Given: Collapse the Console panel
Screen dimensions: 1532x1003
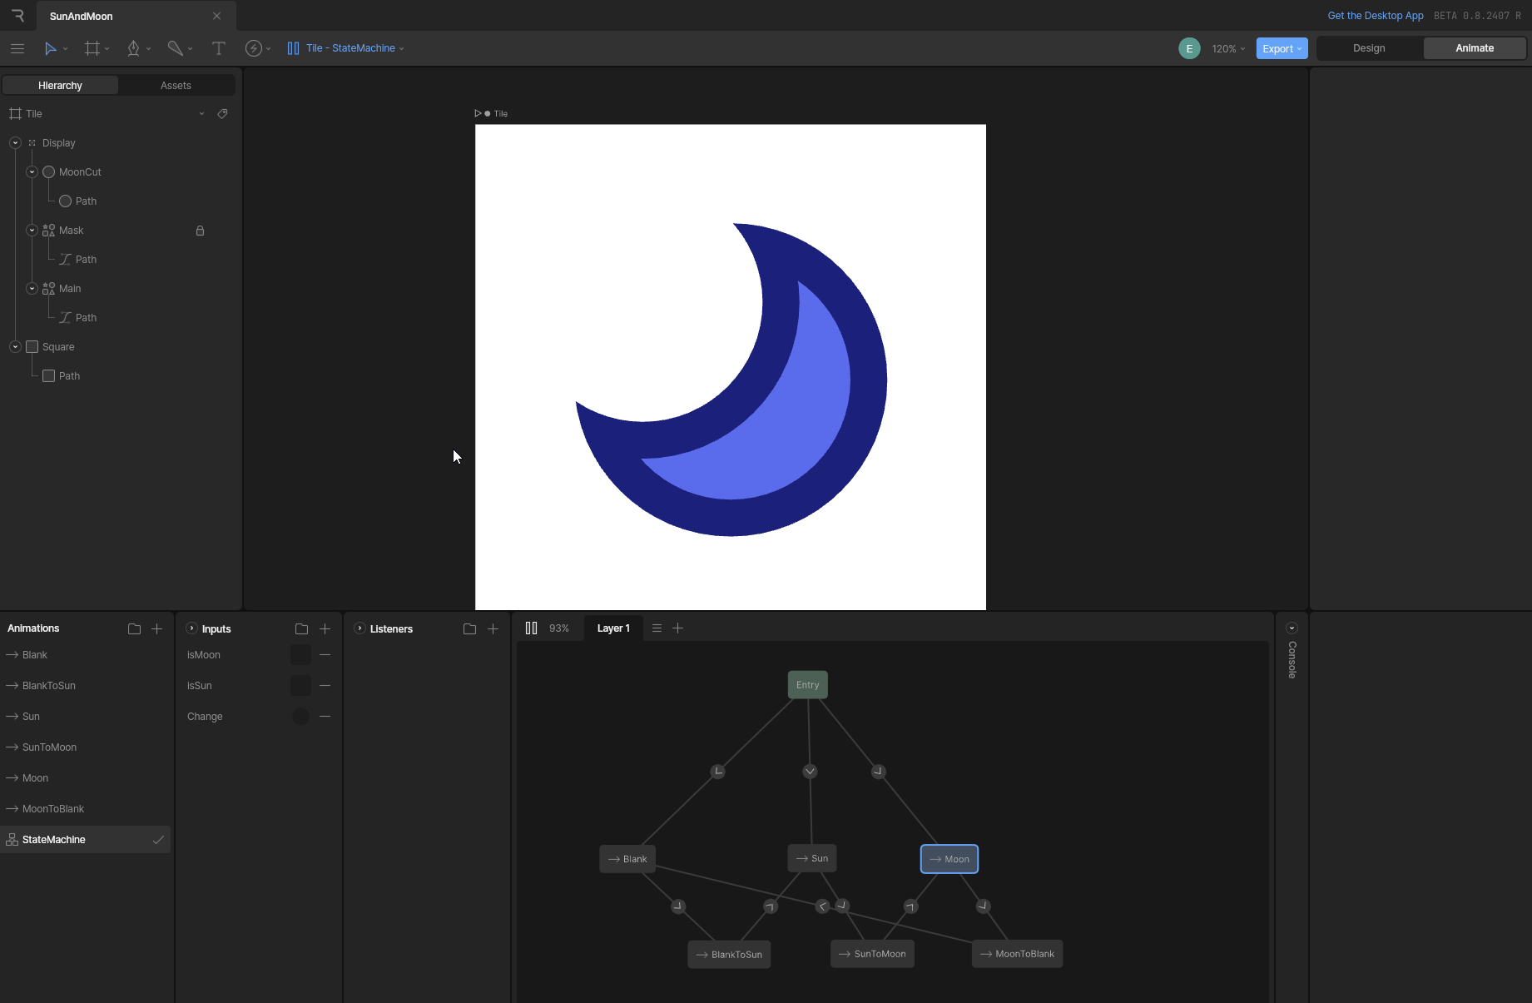Looking at the screenshot, I should [1292, 628].
